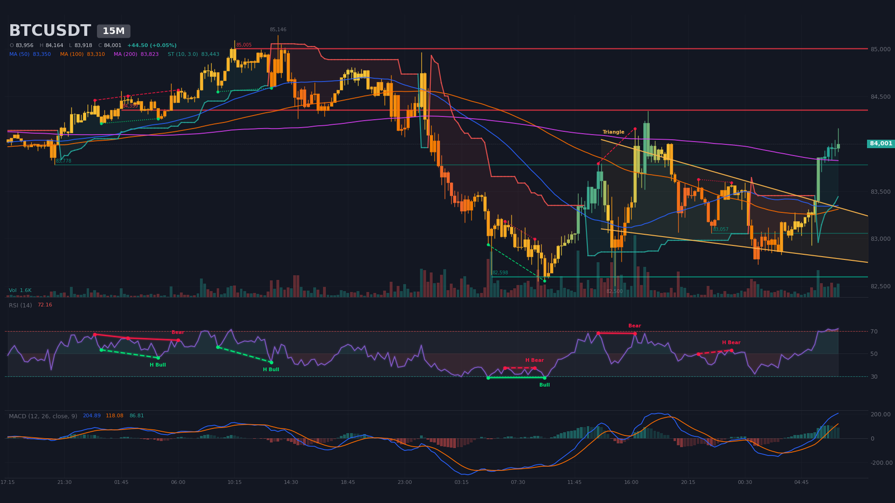Click the green Bull divergence label in RSI
895x503 pixels.
click(x=544, y=385)
